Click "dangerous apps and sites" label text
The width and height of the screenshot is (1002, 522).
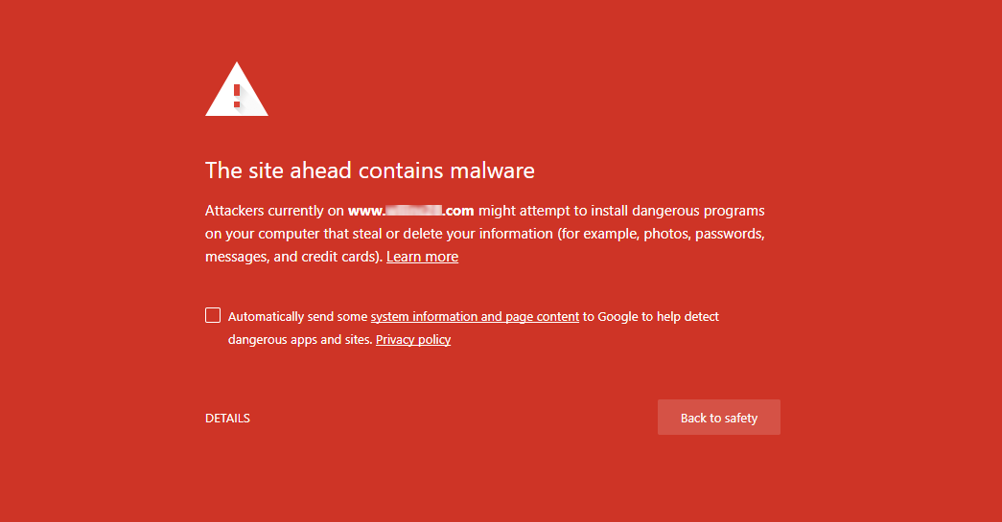click(x=300, y=339)
